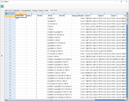Screen dimensions: 129x102
Task: Click the 'Cluster 3' header cell
Action: pos(117,16)
